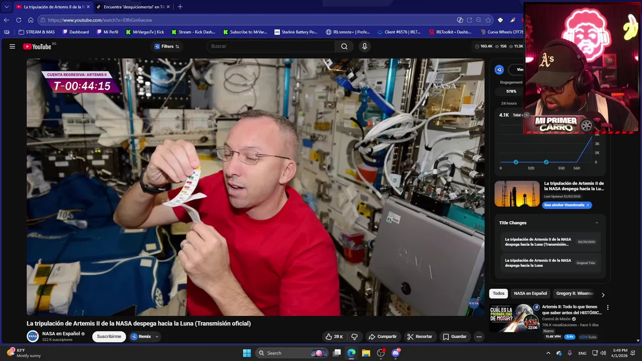
Task: Go to the YouTube home logo
Action: [37, 46]
